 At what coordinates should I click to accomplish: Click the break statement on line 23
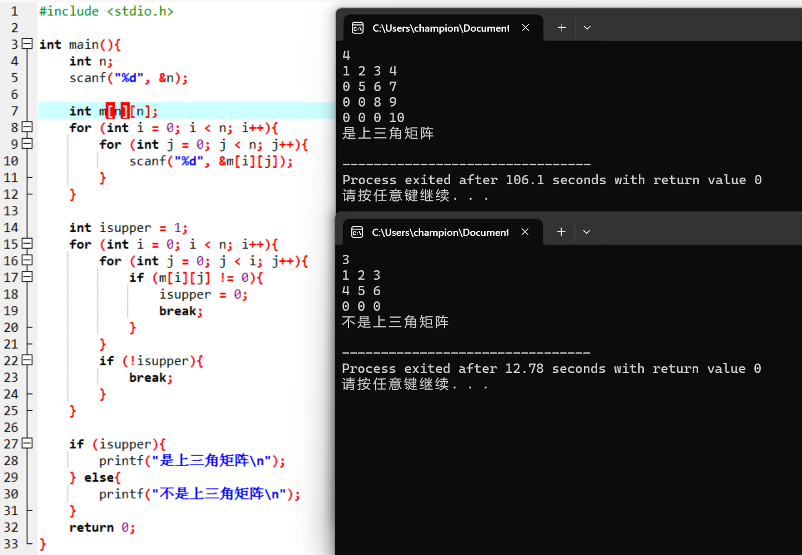(x=151, y=377)
